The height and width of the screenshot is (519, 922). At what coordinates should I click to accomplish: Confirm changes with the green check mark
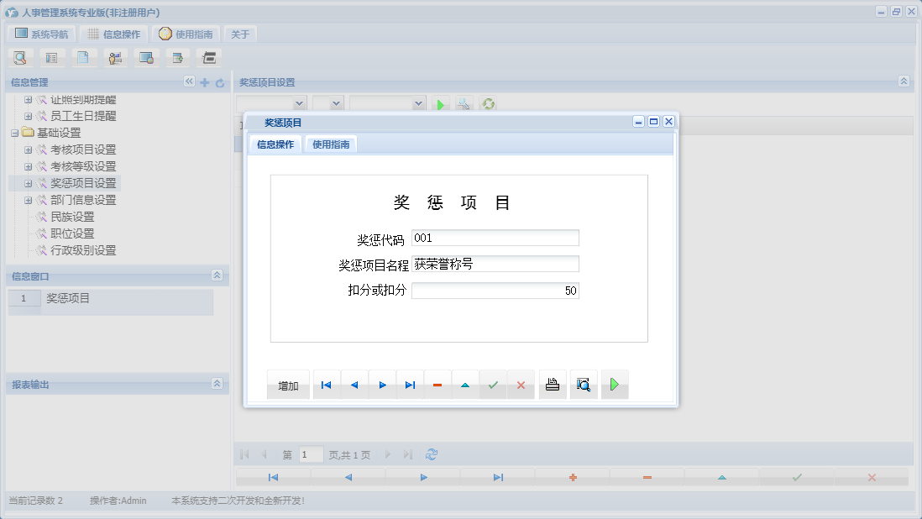coord(493,384)
